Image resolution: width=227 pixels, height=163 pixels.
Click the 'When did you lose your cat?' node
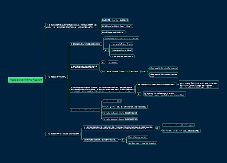[x=138, y=137]
